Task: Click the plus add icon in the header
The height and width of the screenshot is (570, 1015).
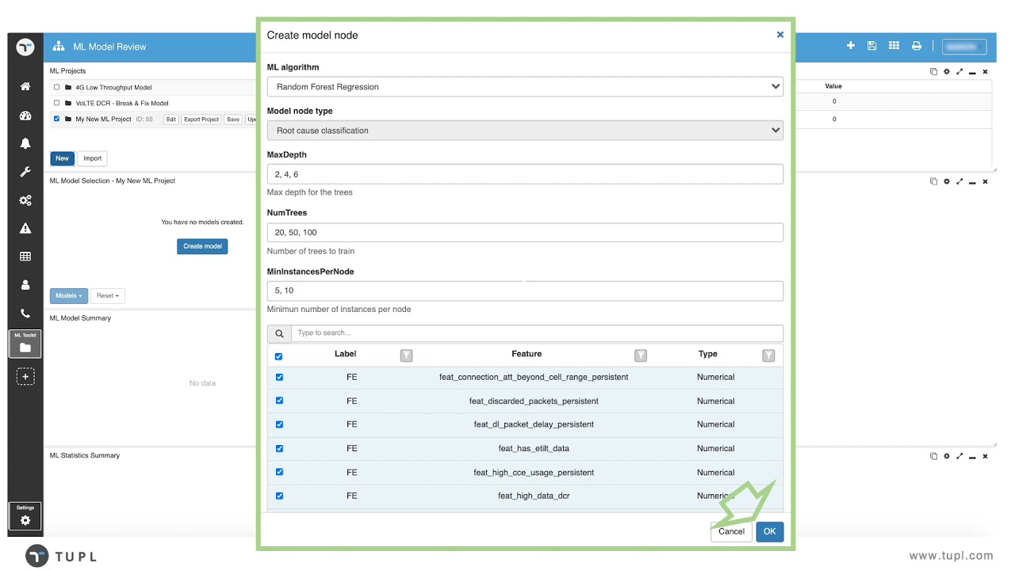Action: tap(851, 46)
